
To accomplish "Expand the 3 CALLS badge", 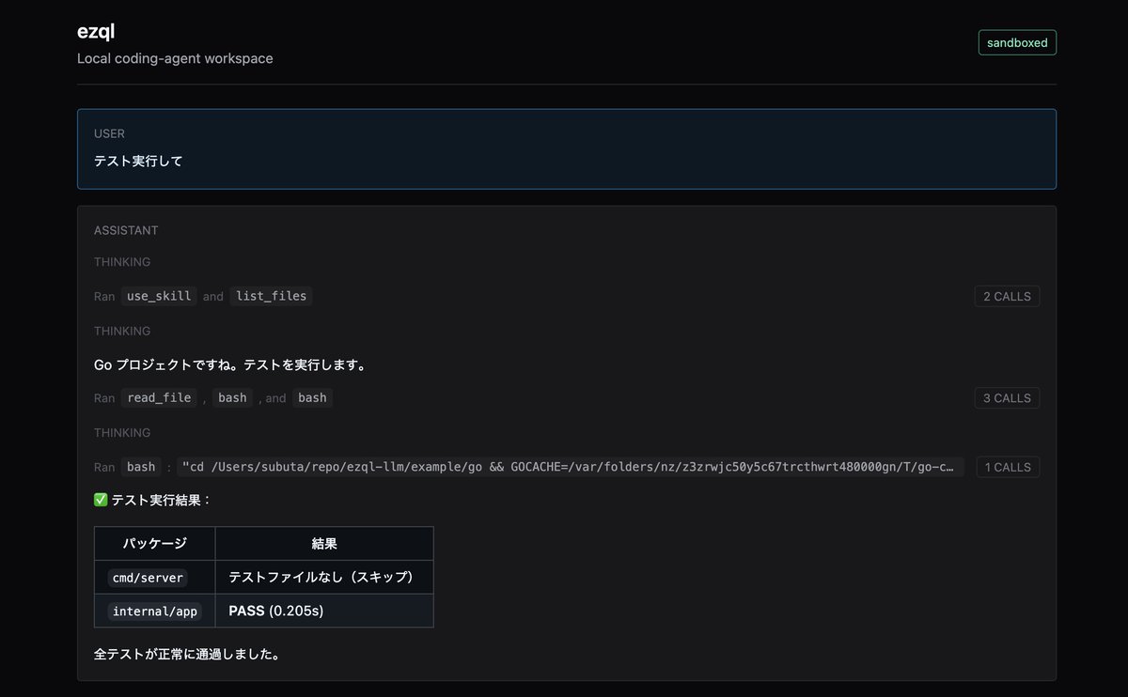I will [x=1007, y=397].
